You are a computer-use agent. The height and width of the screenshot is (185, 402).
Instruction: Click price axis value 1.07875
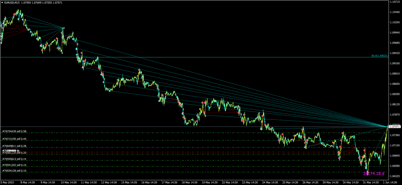point(395,115)
